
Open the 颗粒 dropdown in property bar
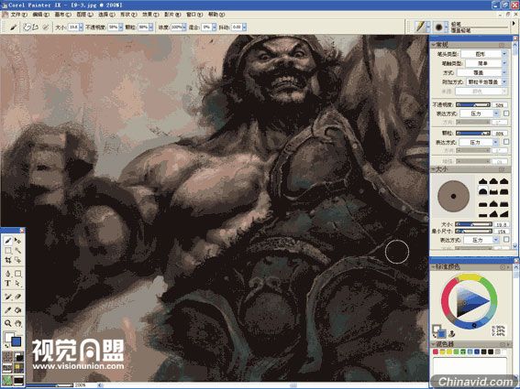pos(151,27)
